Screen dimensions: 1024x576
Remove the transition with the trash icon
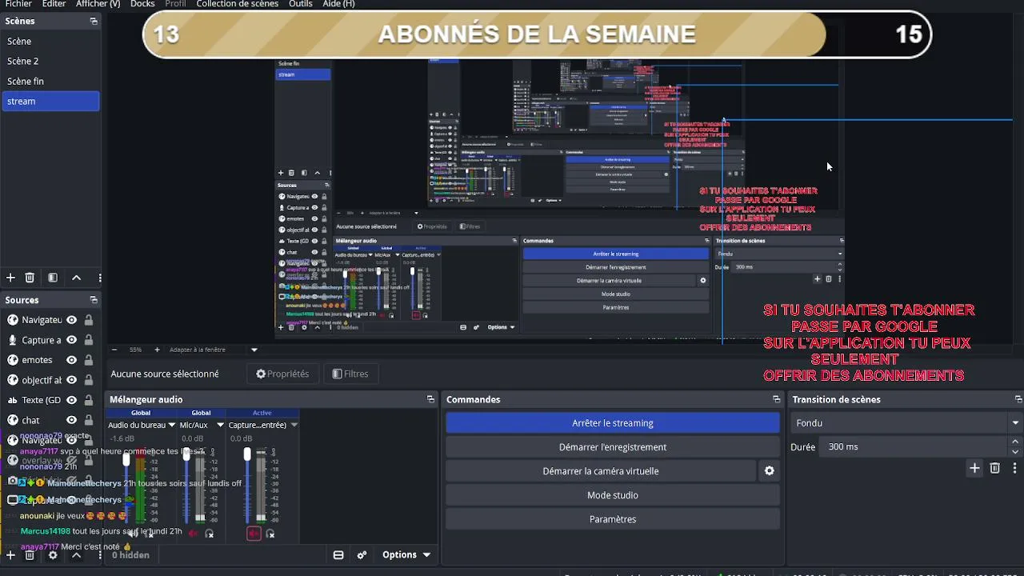(x=994, y=468)
